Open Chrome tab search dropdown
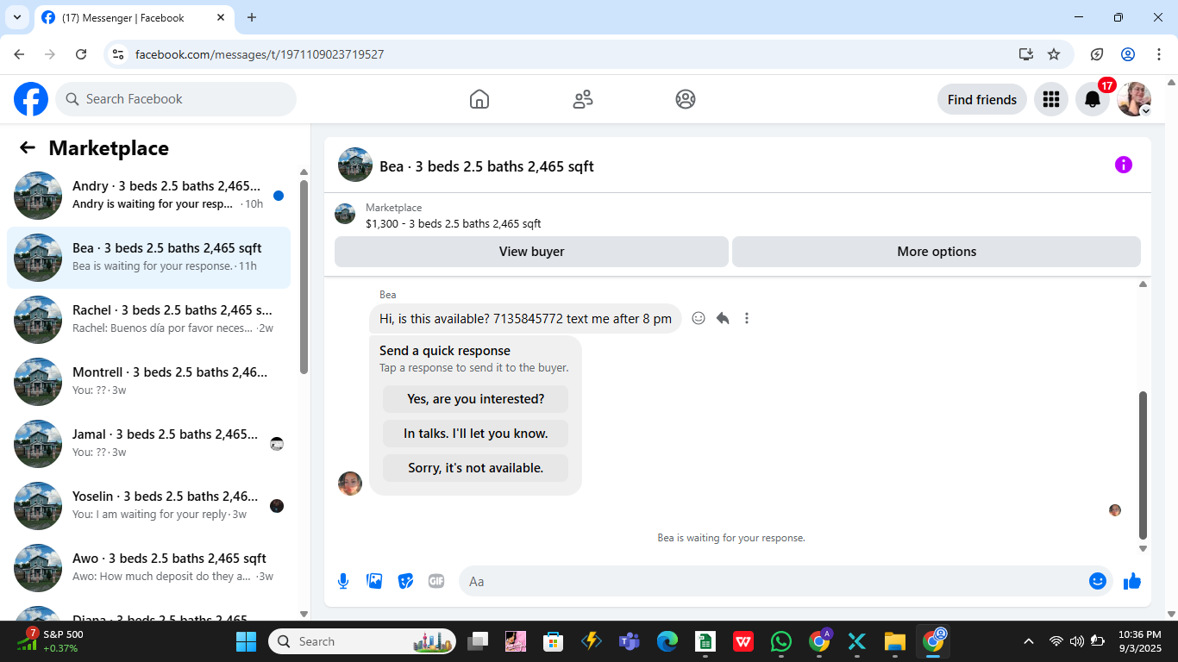 coord(16,17)
